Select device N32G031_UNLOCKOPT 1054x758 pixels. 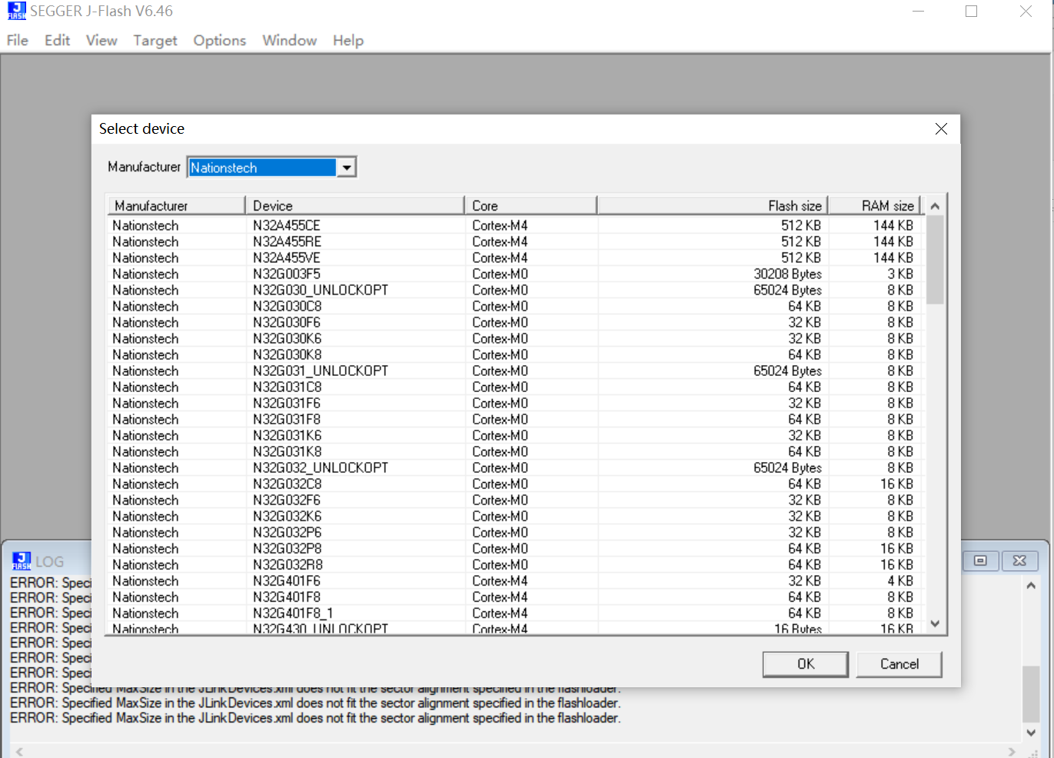(321, 371)
